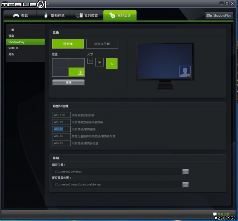The width and height of the screenshot is (238, 221).
Task: Pick the medium camera size
Action: pos(99,62)
